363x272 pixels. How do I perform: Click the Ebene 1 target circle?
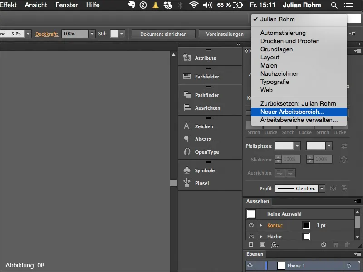tap(348, 266)
